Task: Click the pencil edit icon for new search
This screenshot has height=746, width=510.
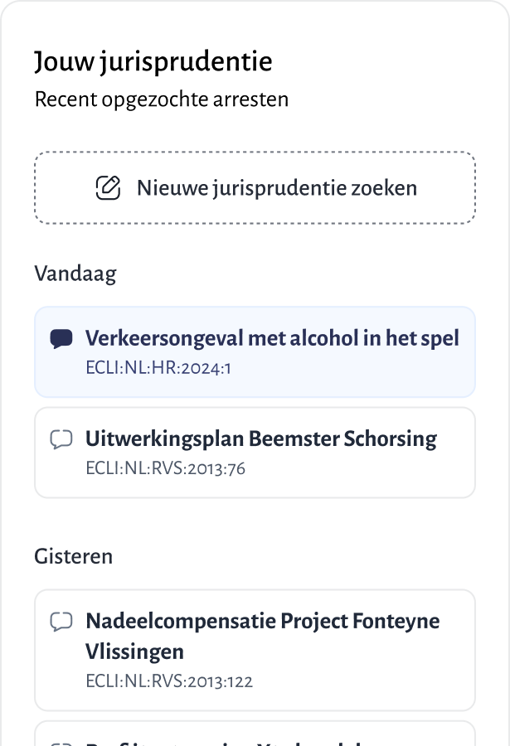Action: coord(108,187)
